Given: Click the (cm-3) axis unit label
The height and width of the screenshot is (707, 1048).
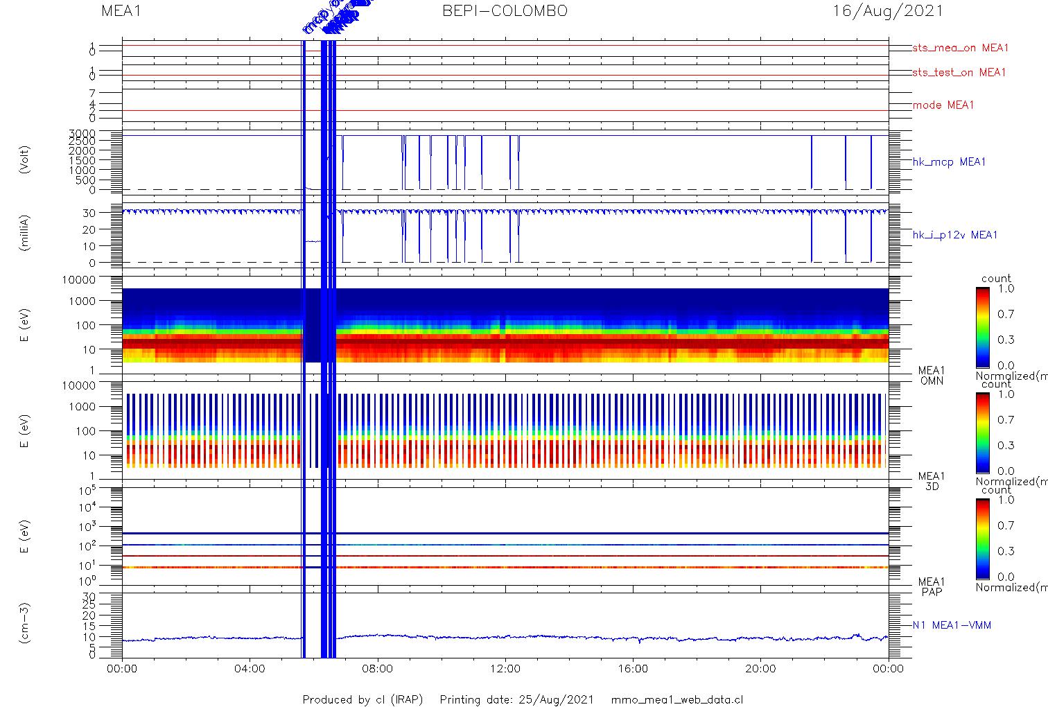Looking at the screenshot, I should click(x=25, y=624).
